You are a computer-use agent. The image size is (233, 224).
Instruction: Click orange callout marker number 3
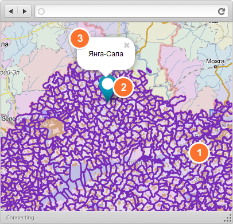point(80,38)
